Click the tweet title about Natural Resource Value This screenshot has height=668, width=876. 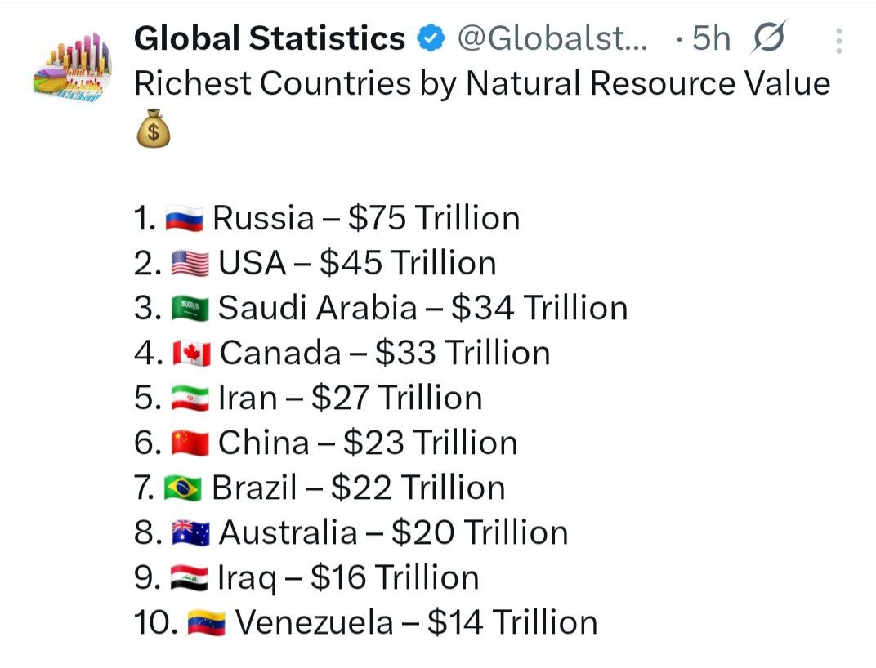click(x=482, y=84)
